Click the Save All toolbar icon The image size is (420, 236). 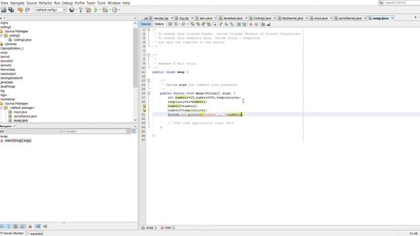pyautogui.click(x=11, y=10)
